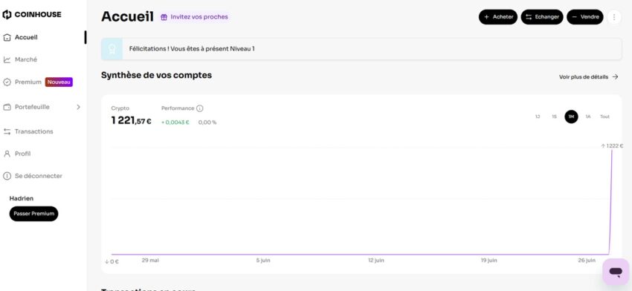Viewport: 632px width, 291px height.
Task: Open the chat support bubble
Action: pos(616,272)
